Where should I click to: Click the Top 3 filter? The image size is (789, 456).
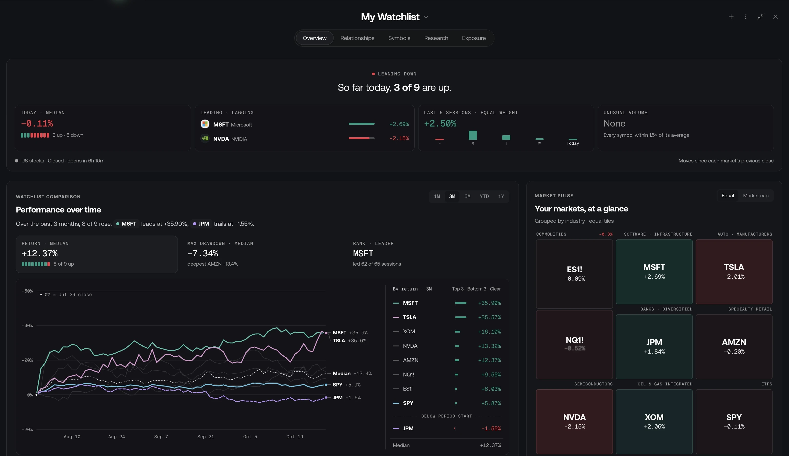(x=458, y=289)
